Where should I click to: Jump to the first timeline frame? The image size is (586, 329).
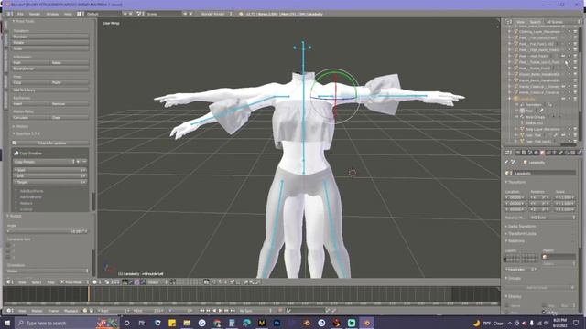click(202, 311)
